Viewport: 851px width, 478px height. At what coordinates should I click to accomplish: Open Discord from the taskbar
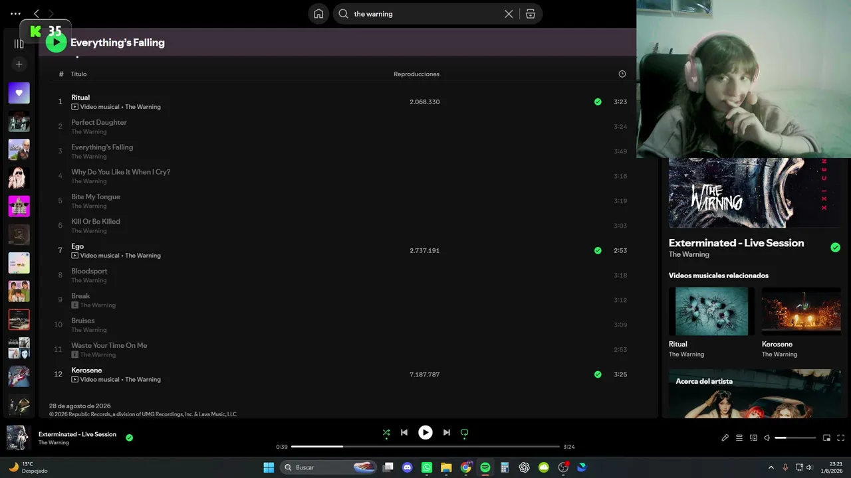tap(408, 467)
